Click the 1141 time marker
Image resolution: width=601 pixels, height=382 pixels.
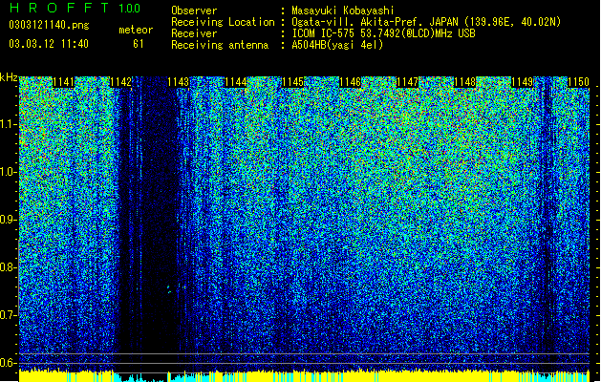(x=63, y=82)
